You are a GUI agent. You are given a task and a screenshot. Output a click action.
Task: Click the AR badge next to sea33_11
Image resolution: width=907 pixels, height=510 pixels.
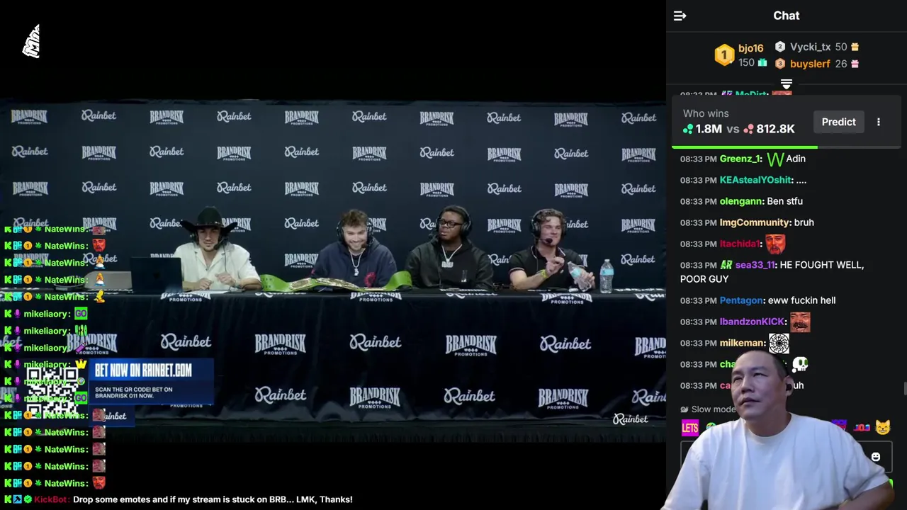(726, 265)
